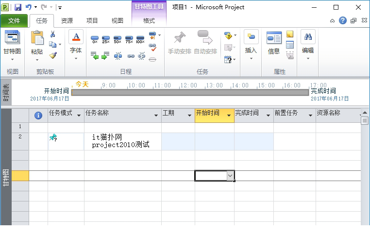Select task name cell it猫扑网 project2010测试
The image size is (370, 234).
(x=123, y=141)
